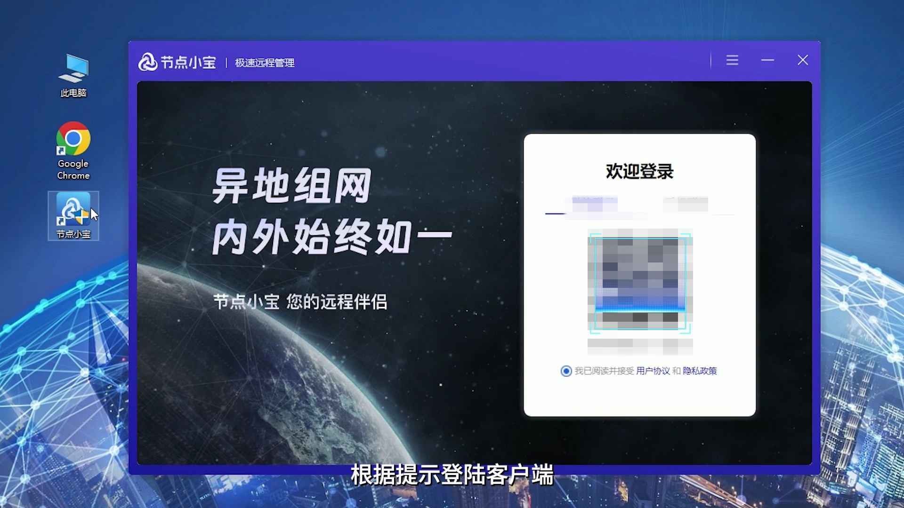Launch Google Chrome from the desktop
Viewport: 904px width, 508px height.
73,151
